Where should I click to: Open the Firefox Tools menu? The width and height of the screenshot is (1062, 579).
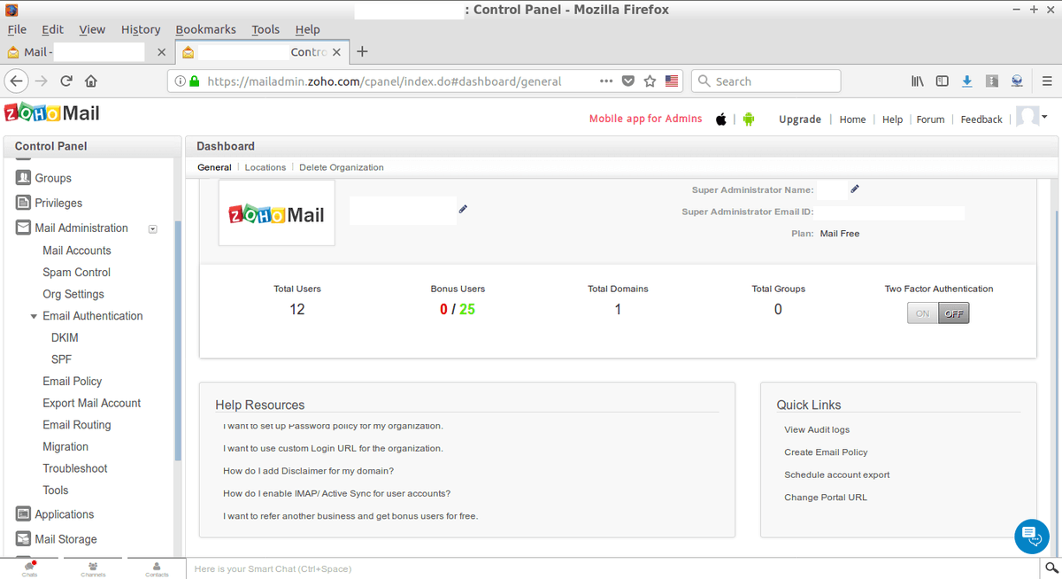pyautogui.click(x=265, y=29)
